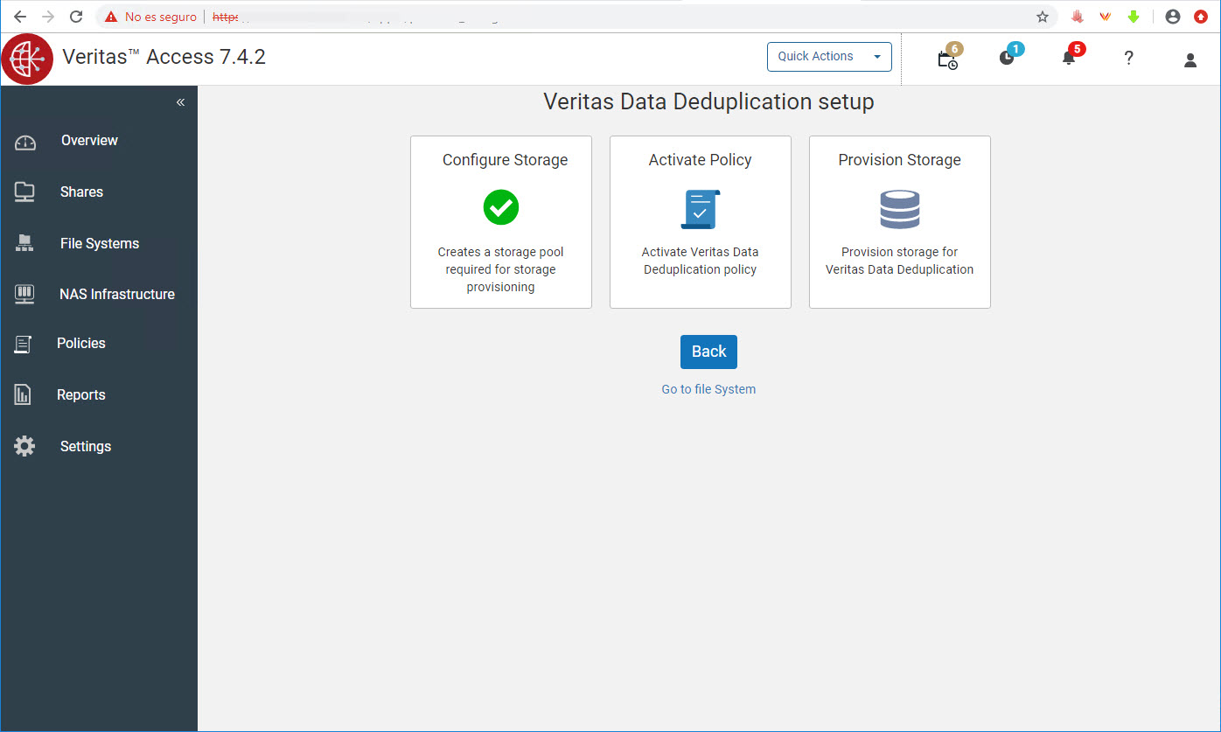The height and width of the screenshot is (732, 1221).
Task: Expand the Quick Actions dropdown
Action: pyautogui.click(x=829, y=57)
